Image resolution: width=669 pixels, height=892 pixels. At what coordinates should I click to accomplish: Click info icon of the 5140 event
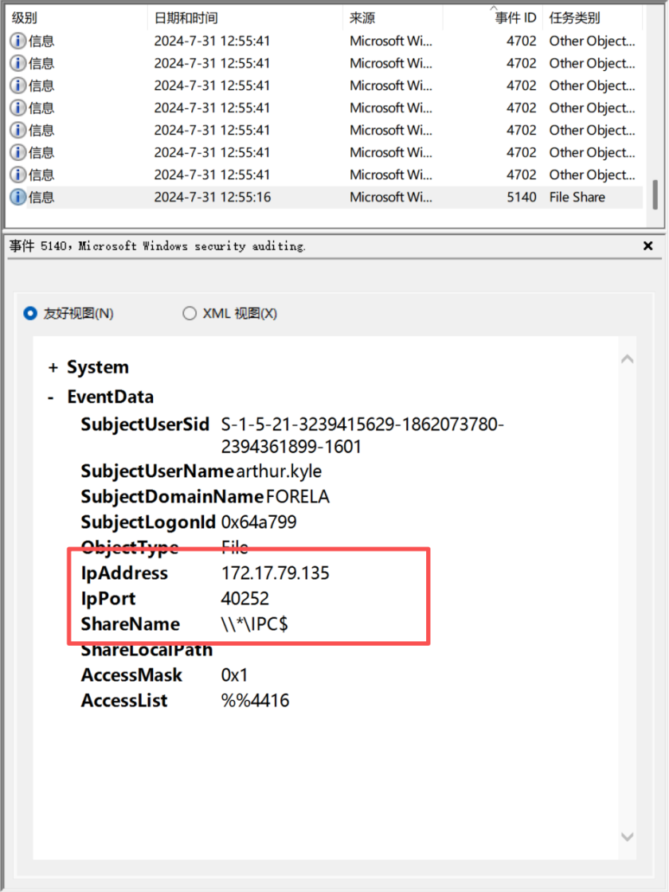tap(18, 197)
